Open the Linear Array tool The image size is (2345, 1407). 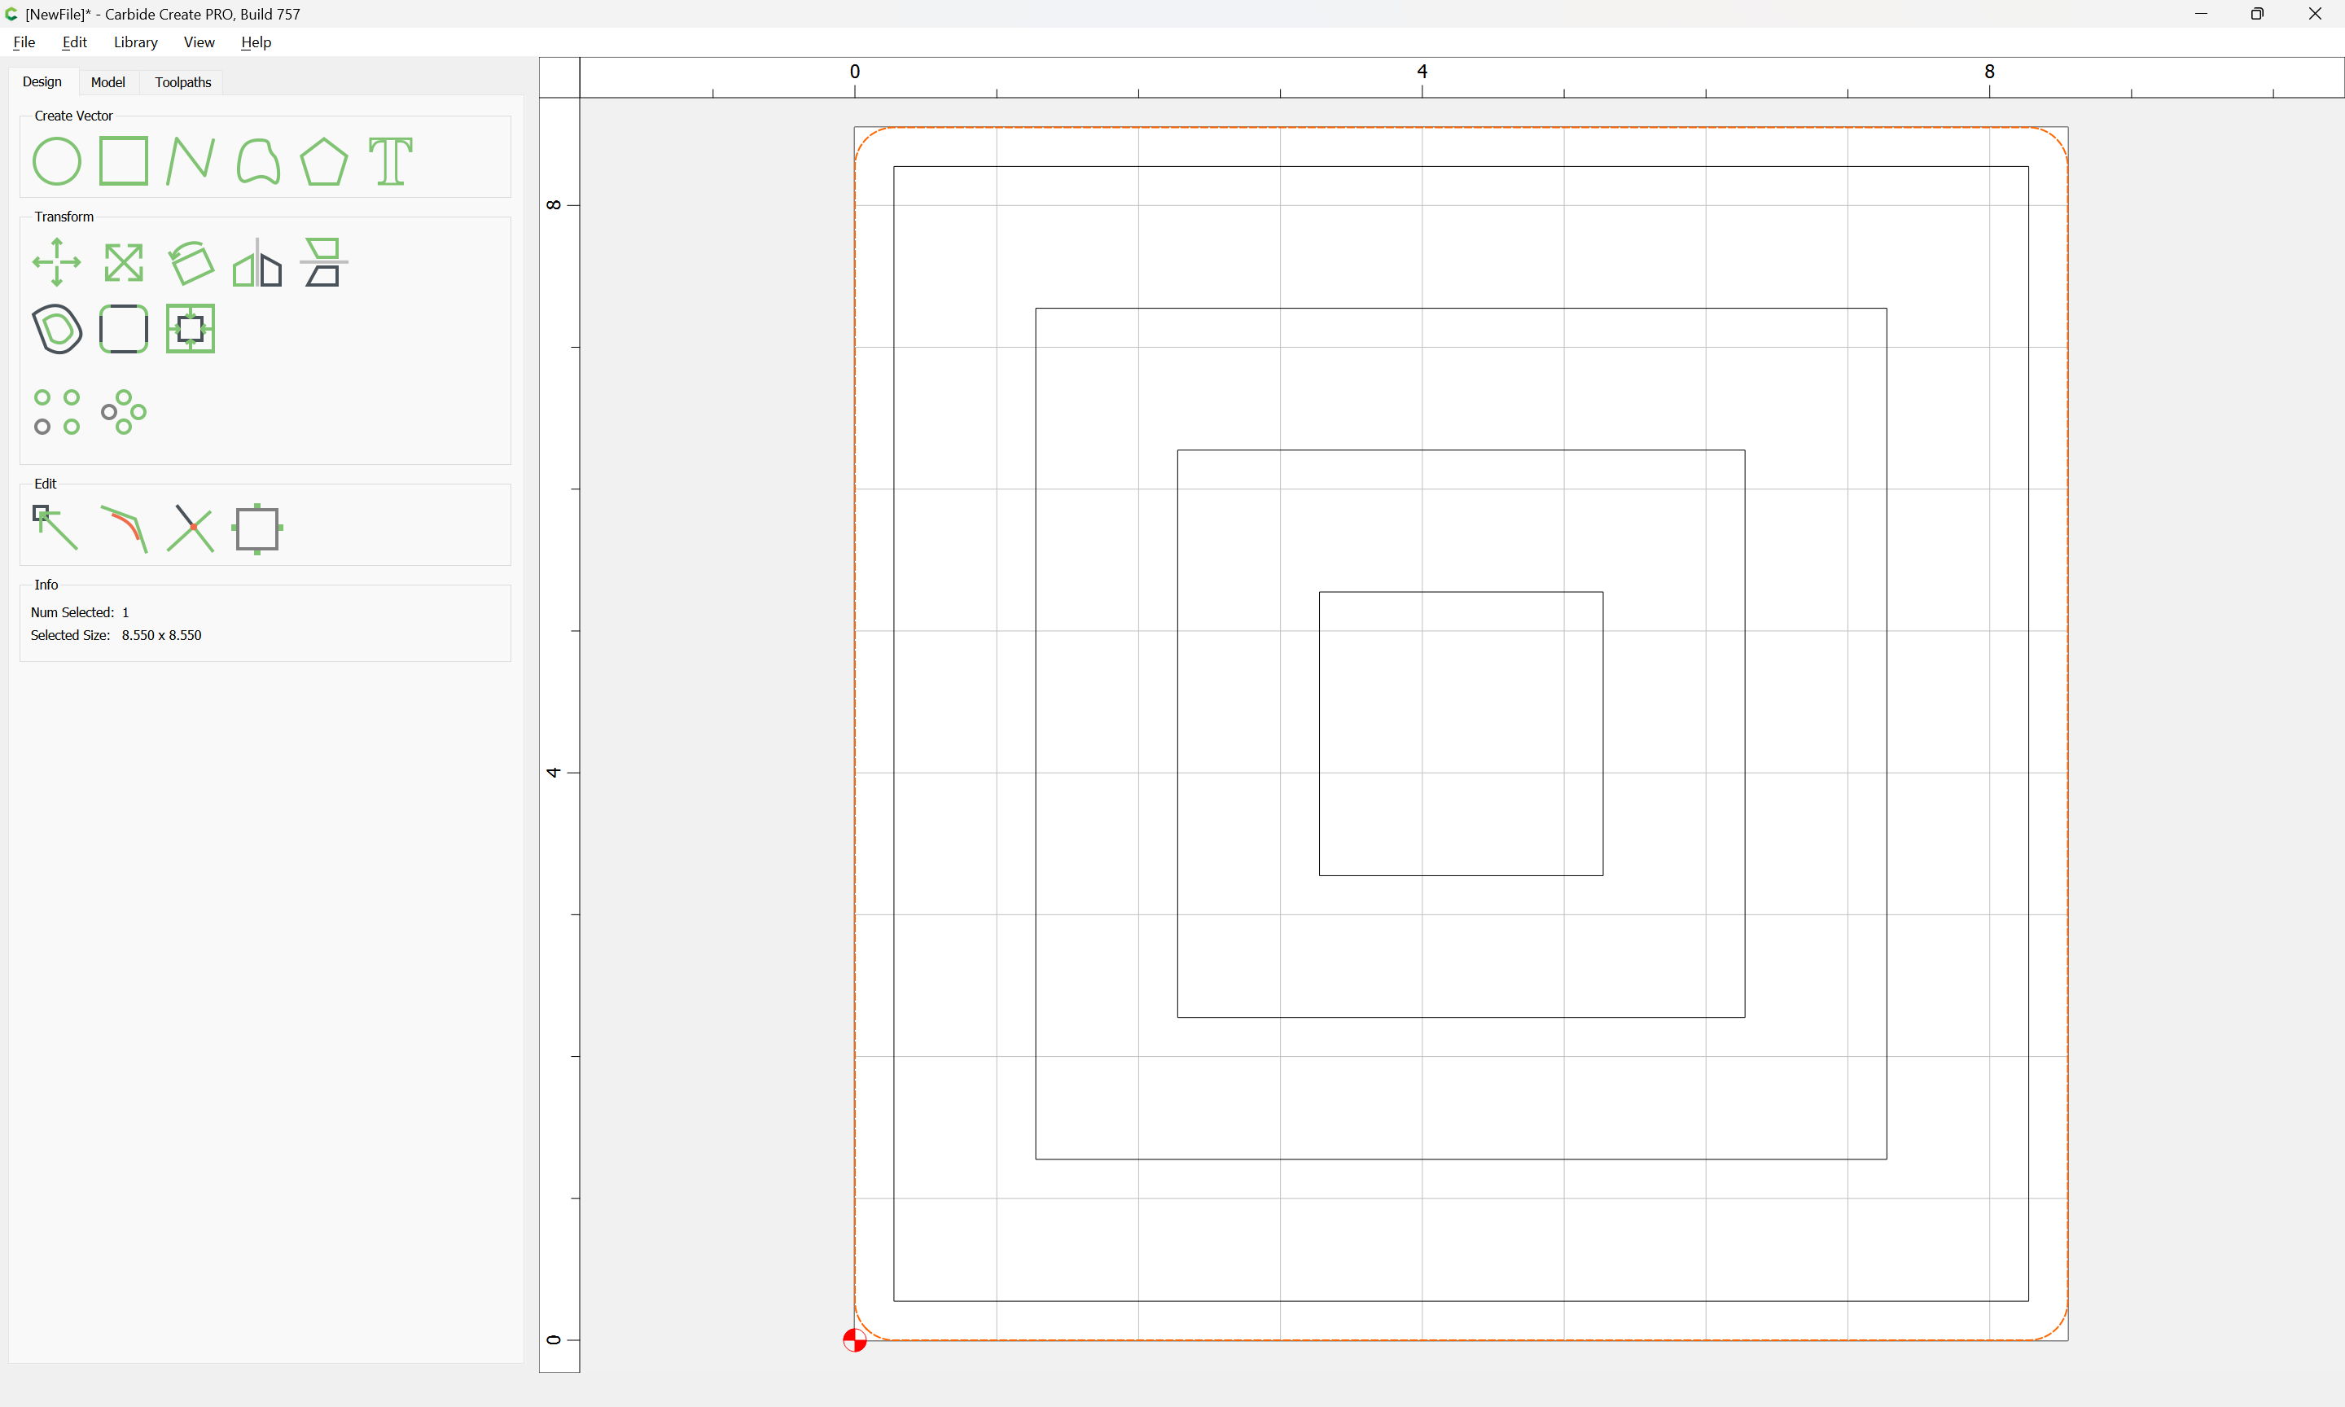pos(57,413)
